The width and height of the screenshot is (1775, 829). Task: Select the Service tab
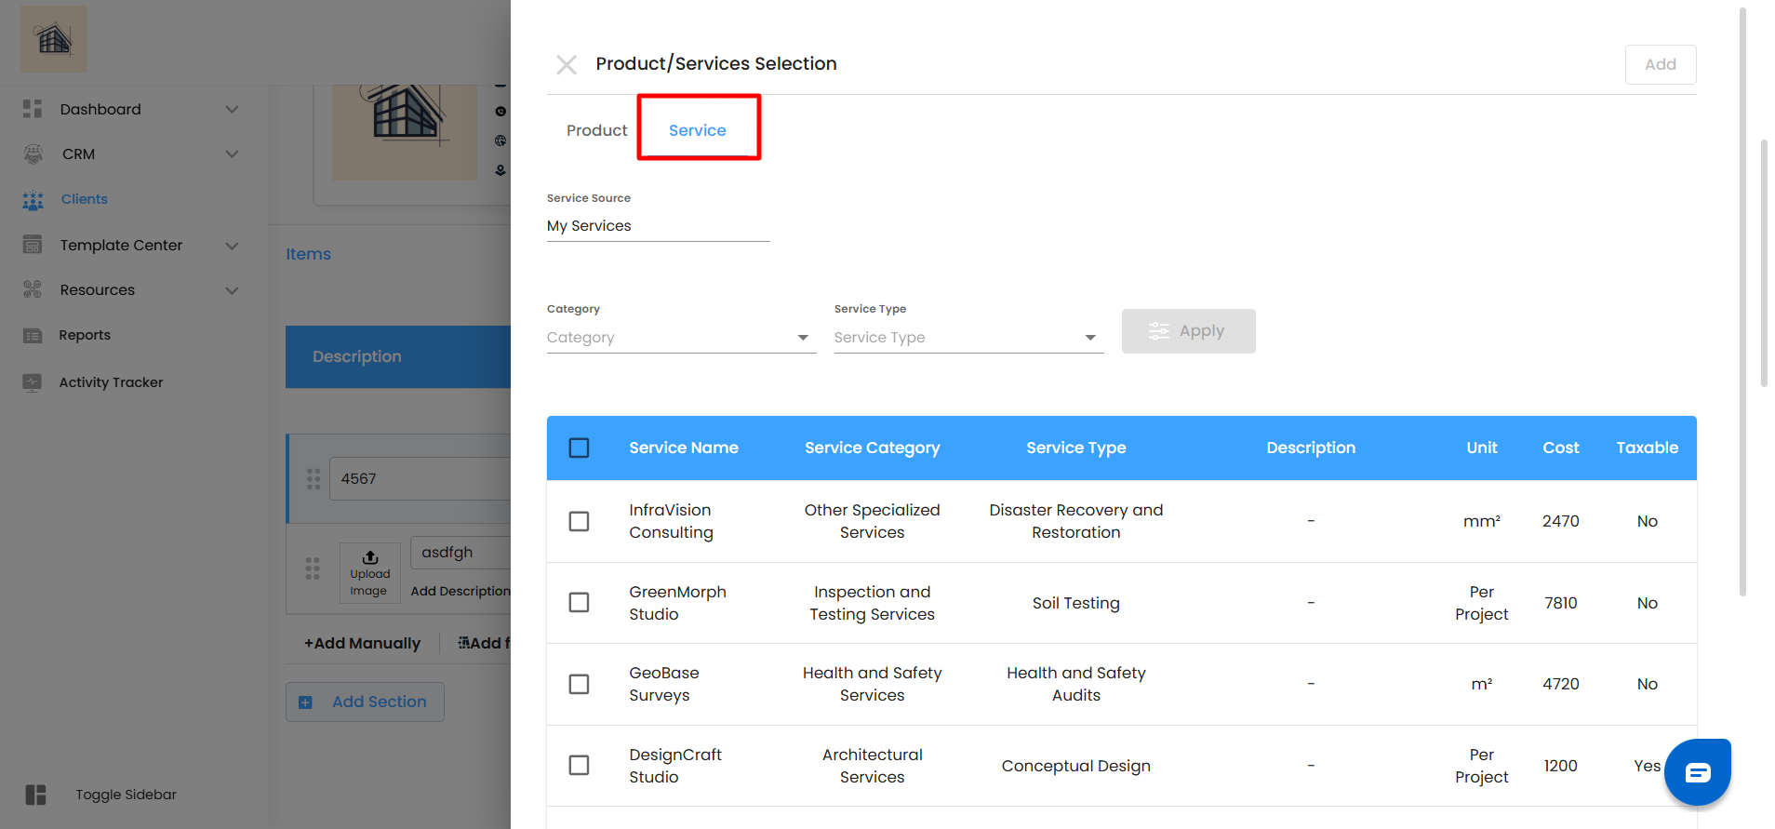tap(698, 130)
